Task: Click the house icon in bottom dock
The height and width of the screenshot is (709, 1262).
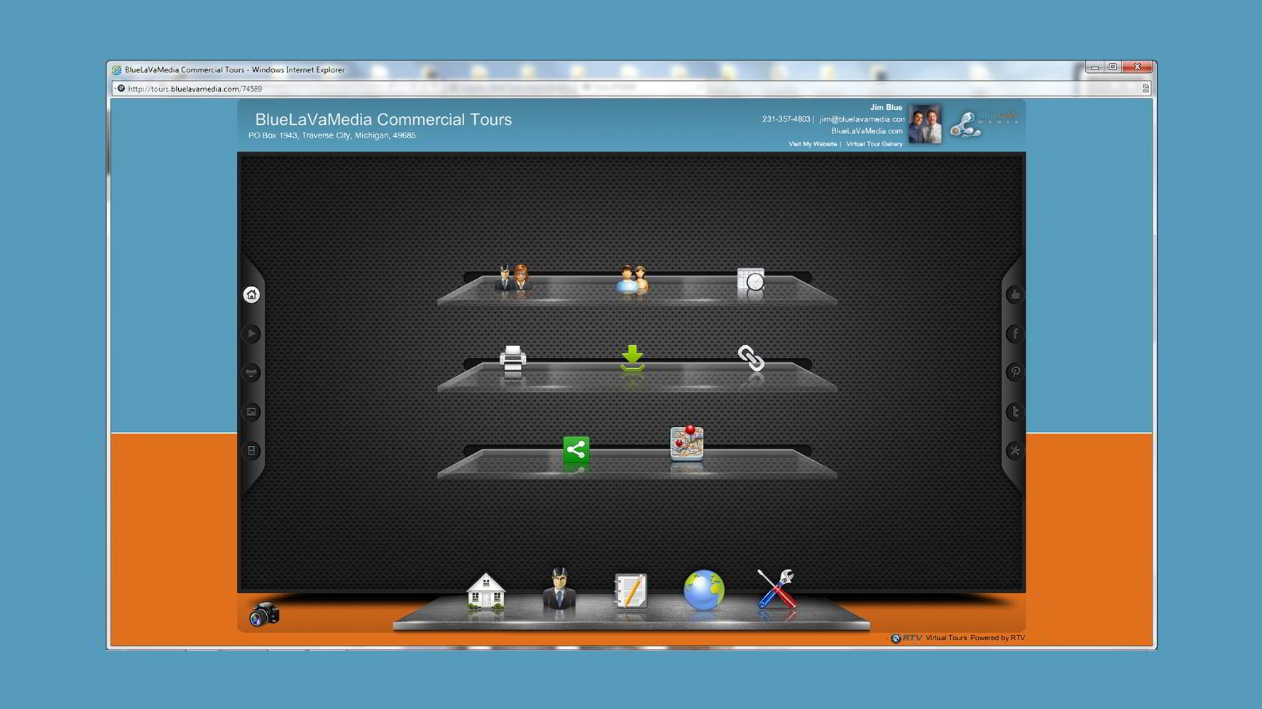Action: [x=485, y=591]
